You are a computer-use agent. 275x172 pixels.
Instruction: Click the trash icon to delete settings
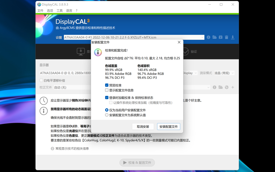pyautogui.click(x=226, y=37)
